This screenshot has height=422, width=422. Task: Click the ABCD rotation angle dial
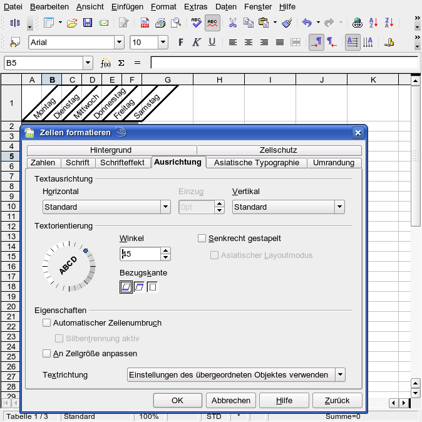tap(69, 266)
